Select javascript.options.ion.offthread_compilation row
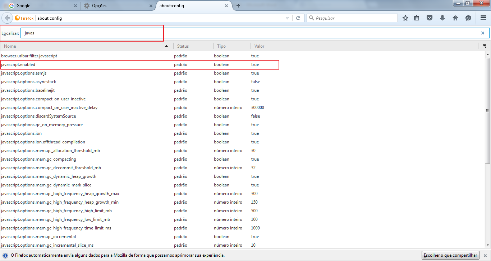The width and height of the screenshot is (491, 261). click(x=242, y=142)
